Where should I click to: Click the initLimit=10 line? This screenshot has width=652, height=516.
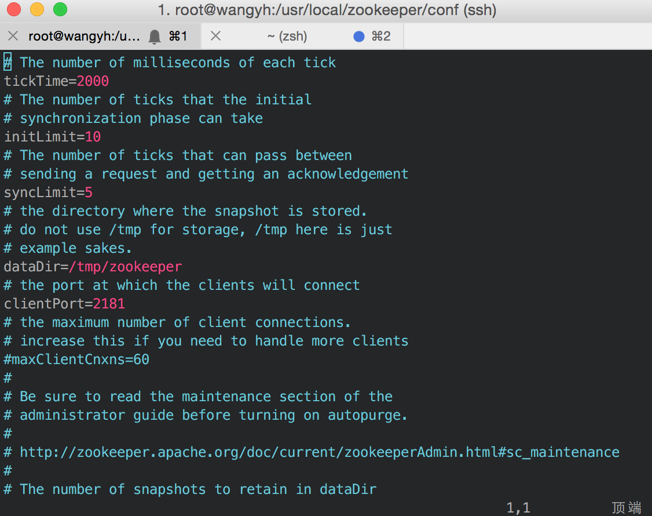click(52, 137)
